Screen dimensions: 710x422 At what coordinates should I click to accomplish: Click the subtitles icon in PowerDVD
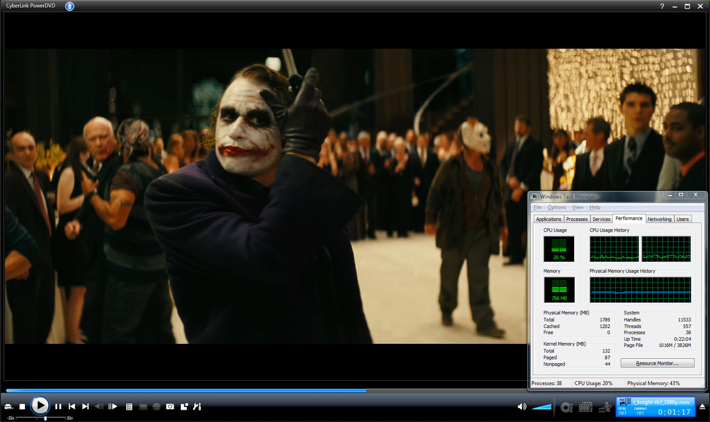[143, 407]
